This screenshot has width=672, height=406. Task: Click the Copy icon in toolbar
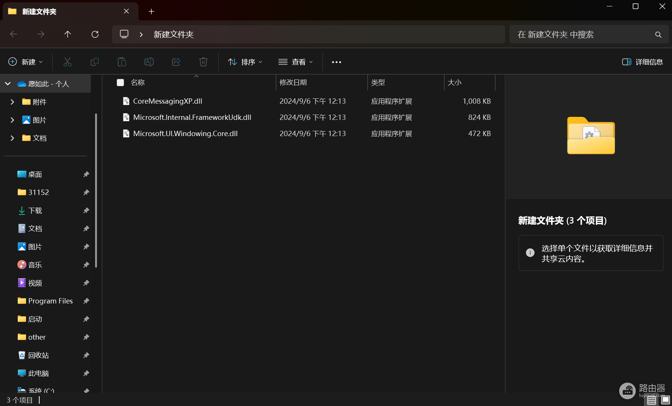[x=95, y=62]
